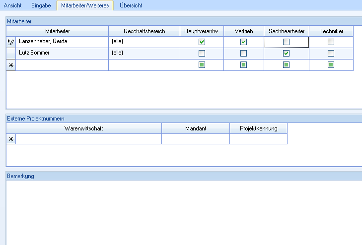The height and width of the screenshot is (245, 362).
Task: Enable Sachbearbeiter for Lanzenheber, Gerda
Action: [x=286, y=42]
